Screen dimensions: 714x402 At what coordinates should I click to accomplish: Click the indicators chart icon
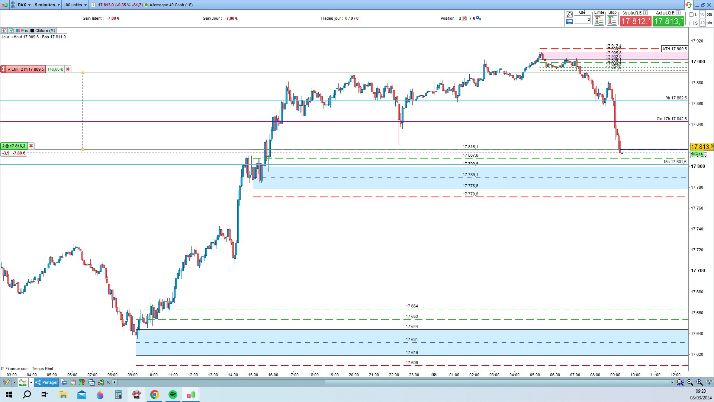click(x=23, y=382)
